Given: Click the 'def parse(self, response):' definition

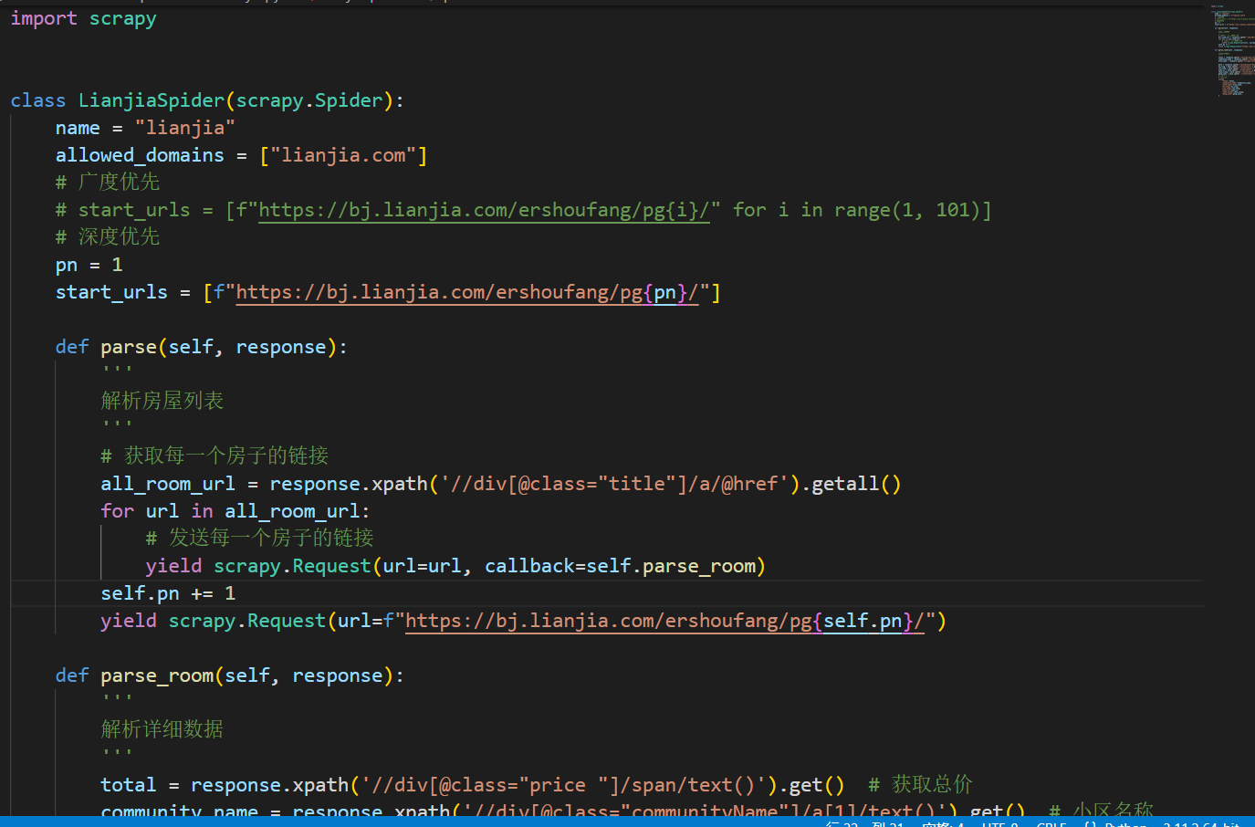Looking at the screenshot, I should pyautogui.click(x=202, y=347).
